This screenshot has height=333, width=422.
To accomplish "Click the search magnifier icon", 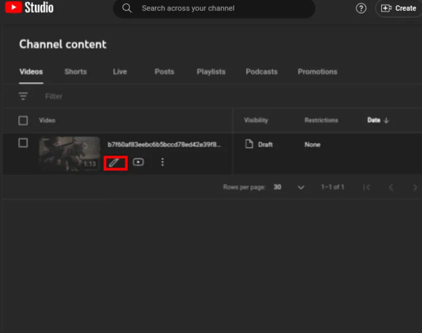I will pyautogui.click(x=127, y=8).
